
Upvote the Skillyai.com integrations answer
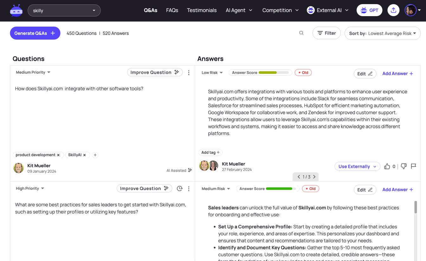387,166
